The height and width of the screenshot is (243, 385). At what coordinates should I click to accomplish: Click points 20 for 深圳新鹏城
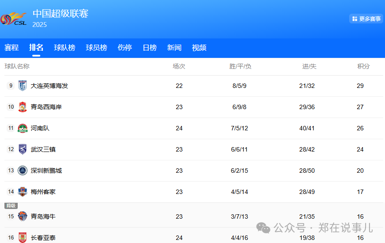(360, 171)
